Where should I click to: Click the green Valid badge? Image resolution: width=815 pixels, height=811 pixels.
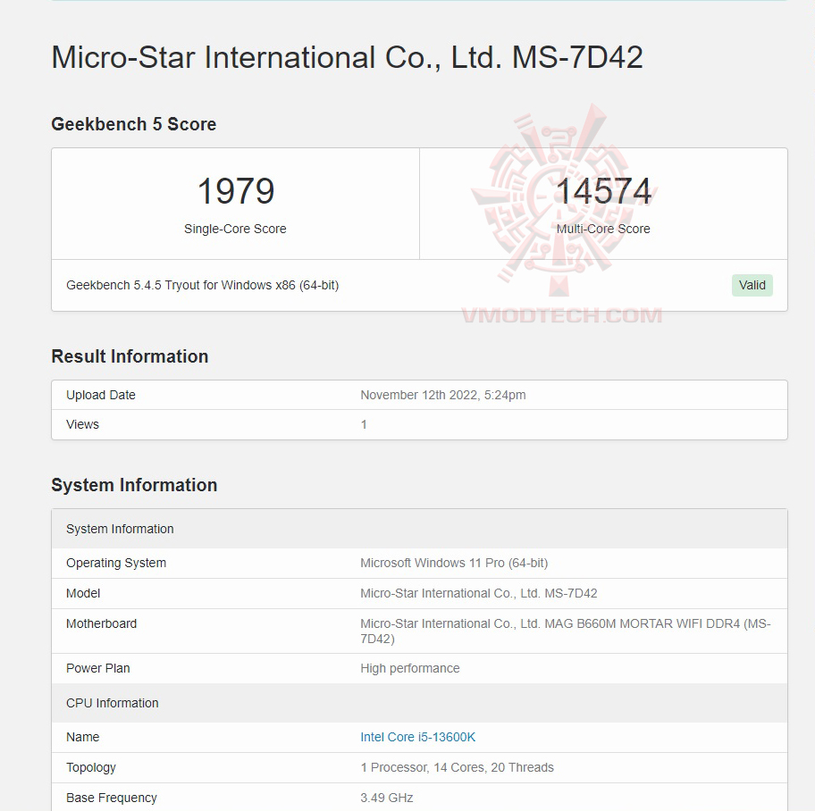tap(752, 285)
